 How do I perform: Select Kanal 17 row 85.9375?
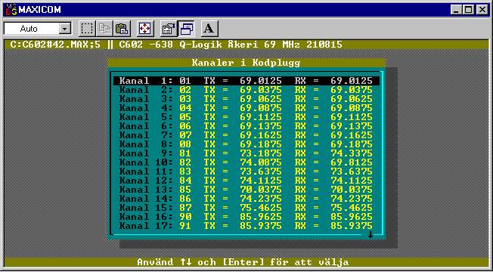pyautogui.click(x=246, y=226)
